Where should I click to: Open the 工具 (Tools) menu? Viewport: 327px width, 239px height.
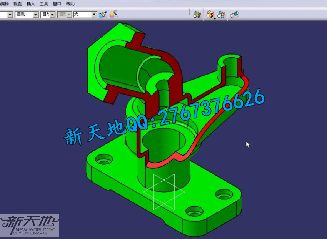[44, 3]
